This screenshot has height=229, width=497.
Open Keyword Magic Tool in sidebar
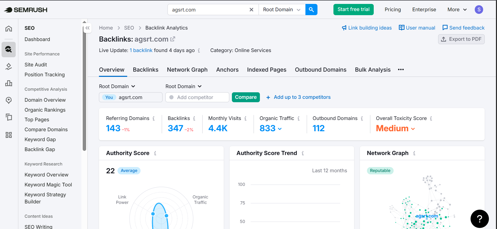coord(48,185)
